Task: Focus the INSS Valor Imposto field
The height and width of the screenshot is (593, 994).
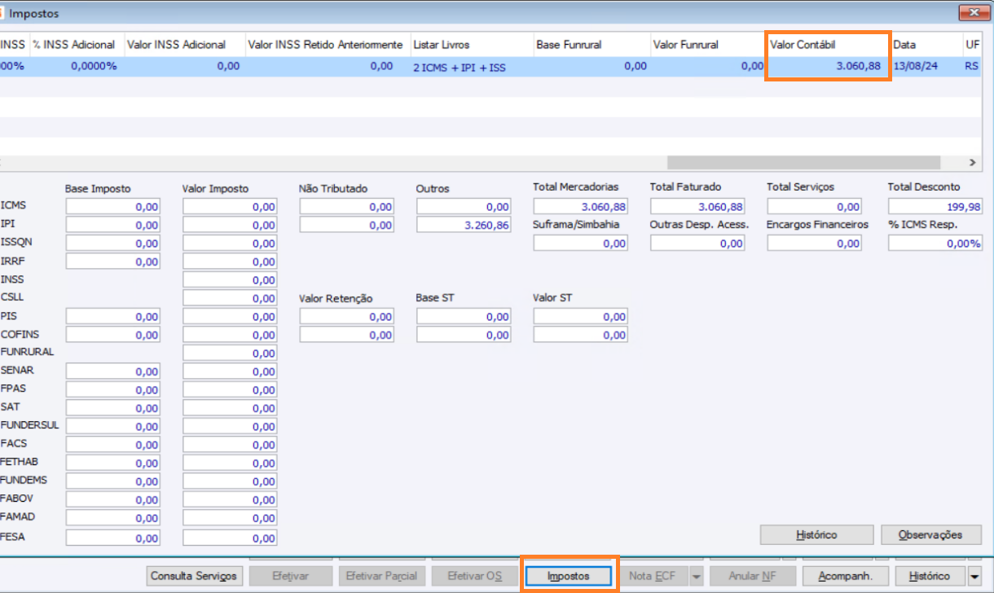Action: click(x=230, y=280)
